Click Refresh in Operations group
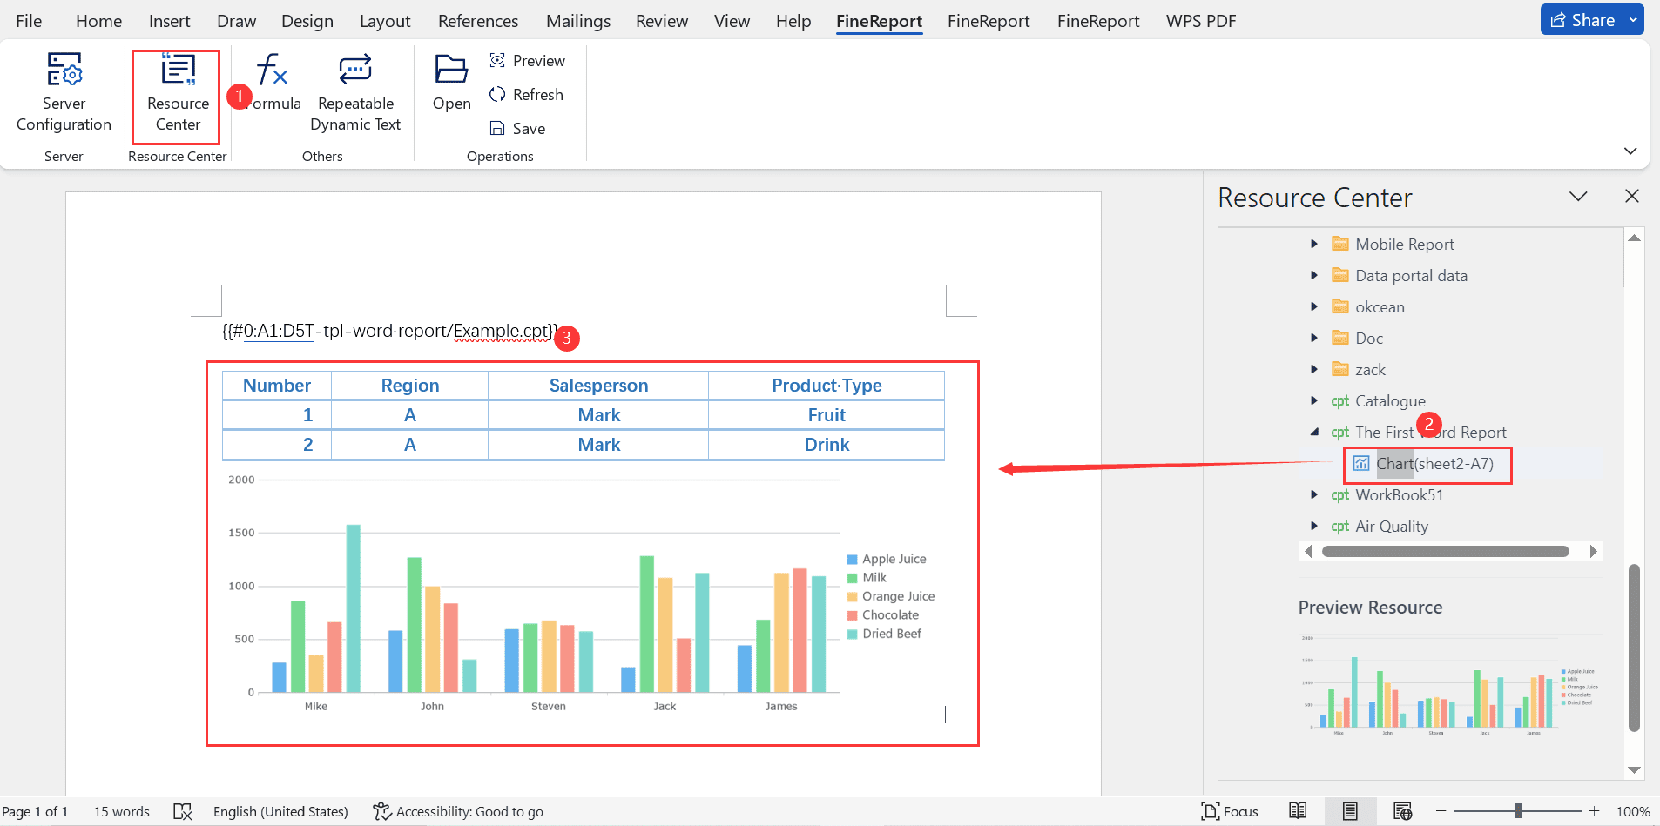 pos(527,95)
